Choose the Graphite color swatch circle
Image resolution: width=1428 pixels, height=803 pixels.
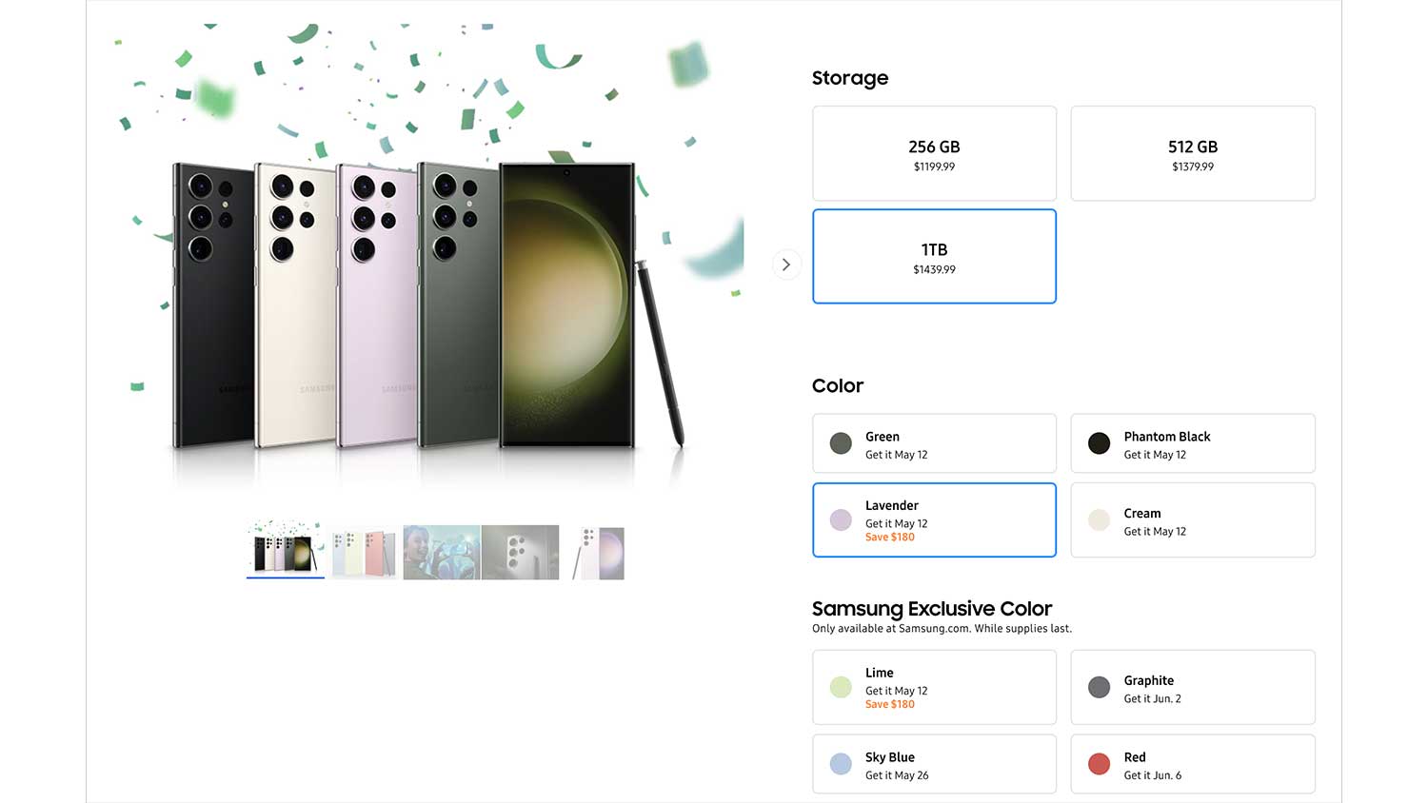(x=1099, y=687)
